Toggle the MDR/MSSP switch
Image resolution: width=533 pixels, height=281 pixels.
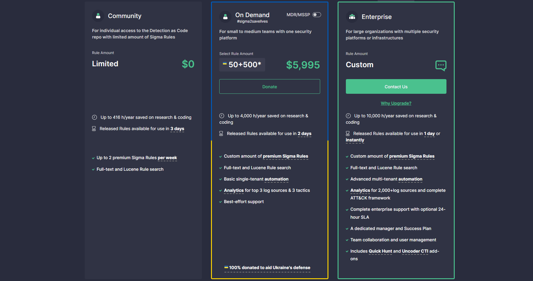coord(317,15)
